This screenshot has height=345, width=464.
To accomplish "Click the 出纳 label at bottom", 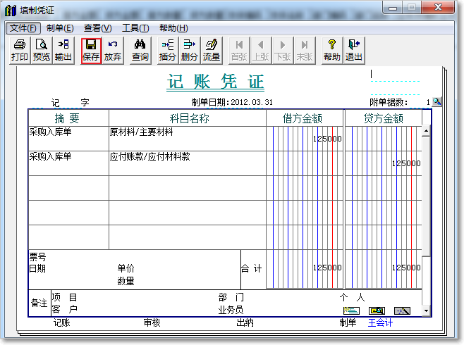I will tap(245, 322).
